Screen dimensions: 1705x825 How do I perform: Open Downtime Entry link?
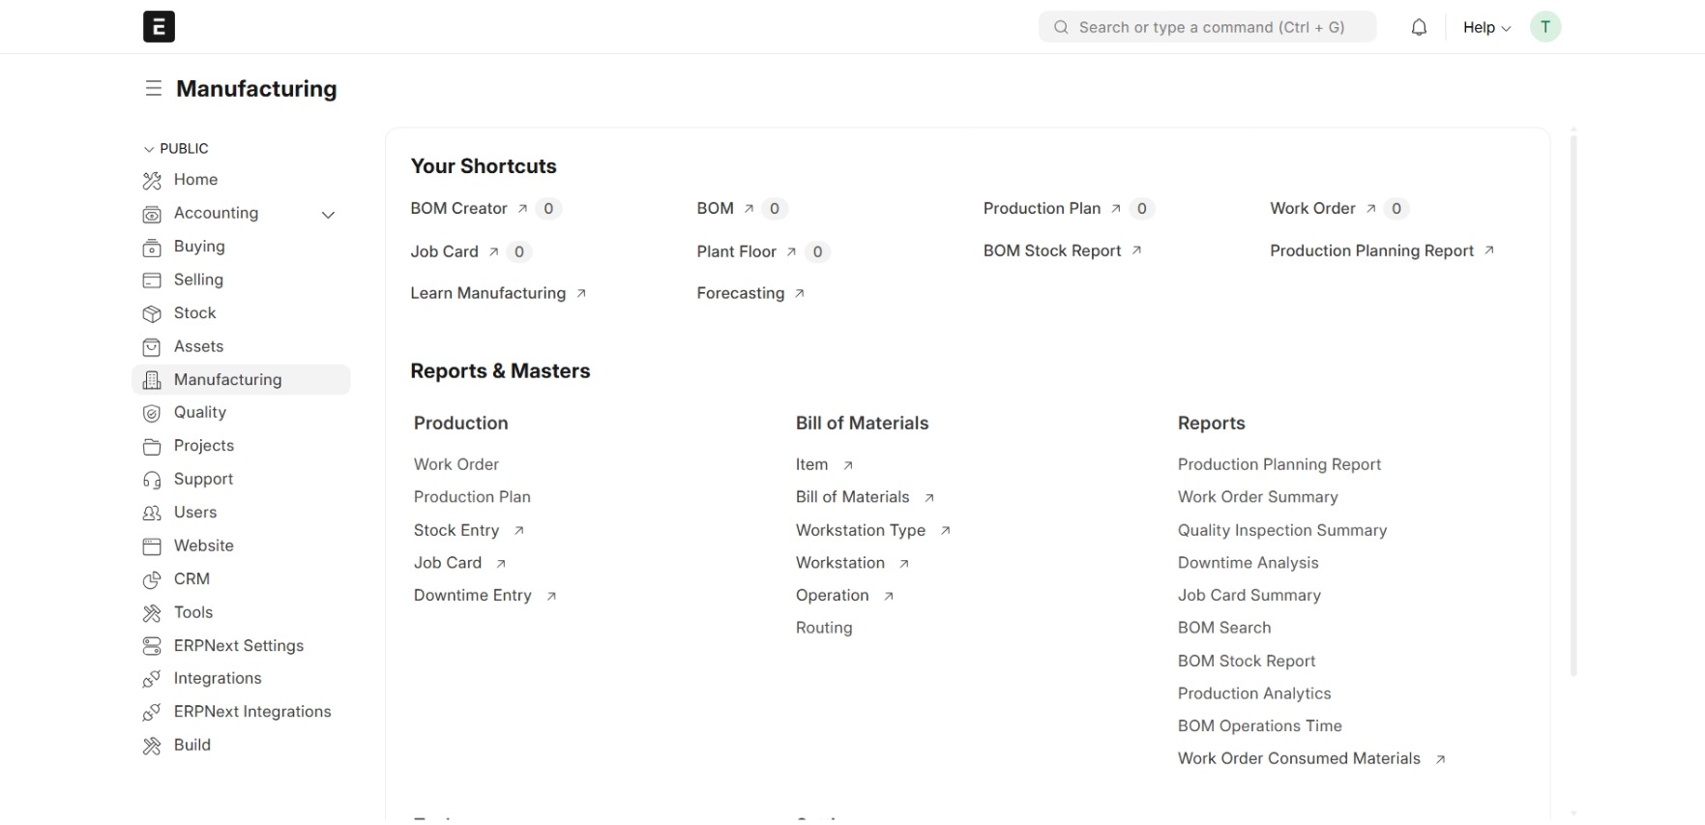pos(473,596)
